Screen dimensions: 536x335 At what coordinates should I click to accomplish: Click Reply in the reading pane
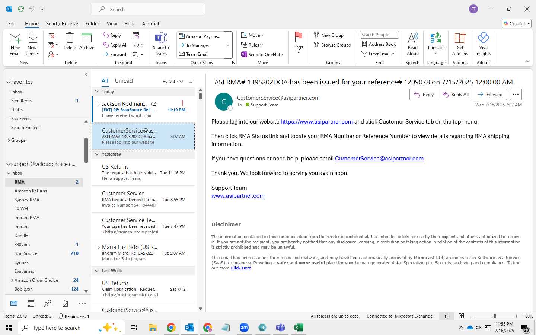[424, 95]
